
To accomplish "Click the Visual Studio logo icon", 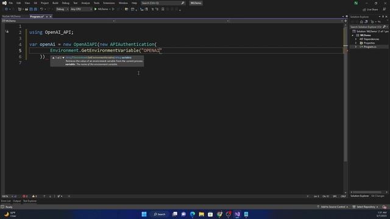I will (4, 3).
